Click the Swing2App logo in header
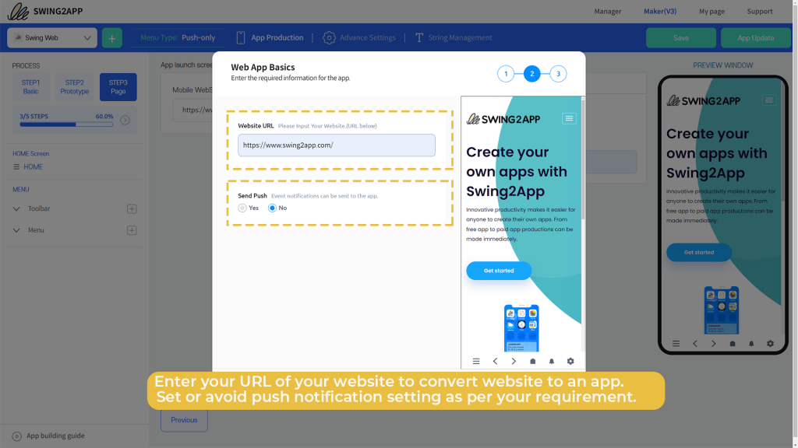The height and width of the screenshot is (448, 798). coord(45,11)
